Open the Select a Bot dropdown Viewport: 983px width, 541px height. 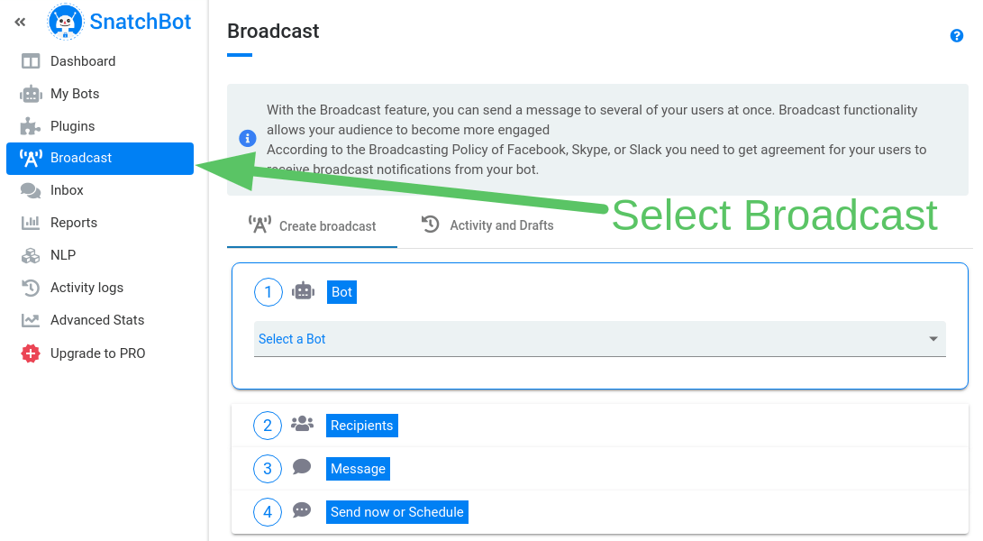click(x=600, y=339)
